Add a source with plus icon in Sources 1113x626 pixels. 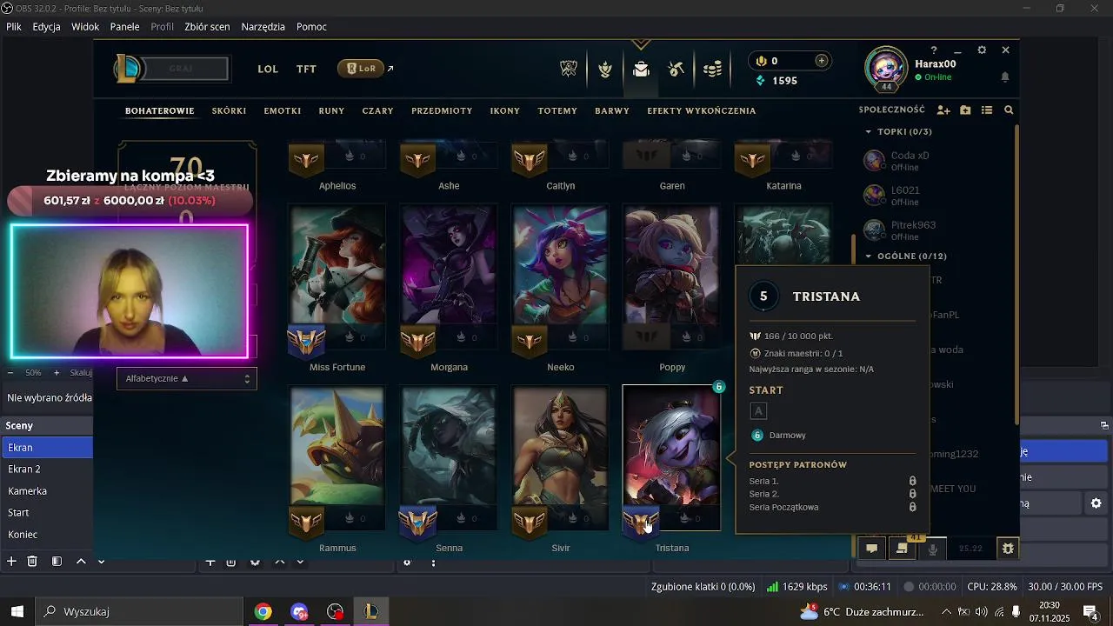[x=210, y=563]
